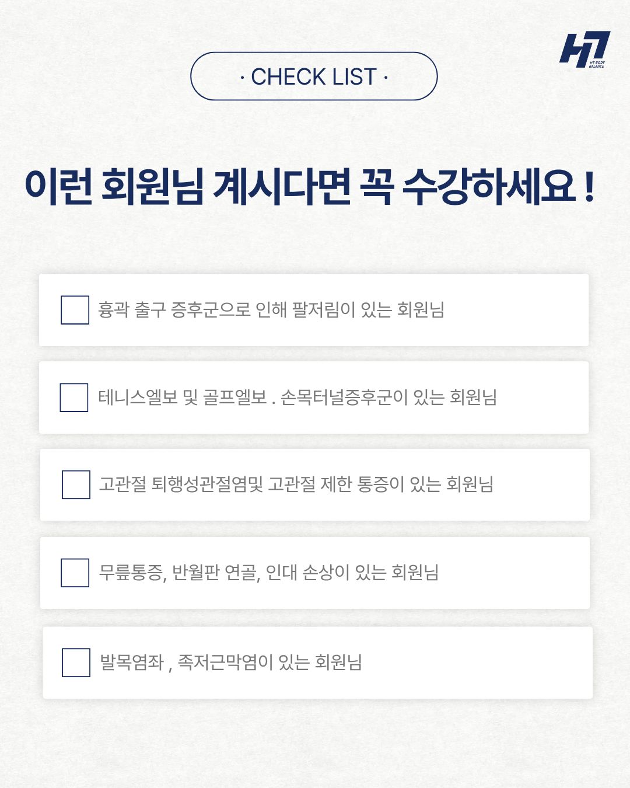Select the 반월판 연골 text

[215, 573]
